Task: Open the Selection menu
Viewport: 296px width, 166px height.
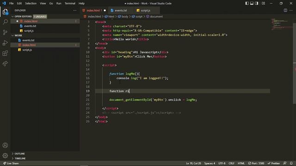Action: coord(31,3)
